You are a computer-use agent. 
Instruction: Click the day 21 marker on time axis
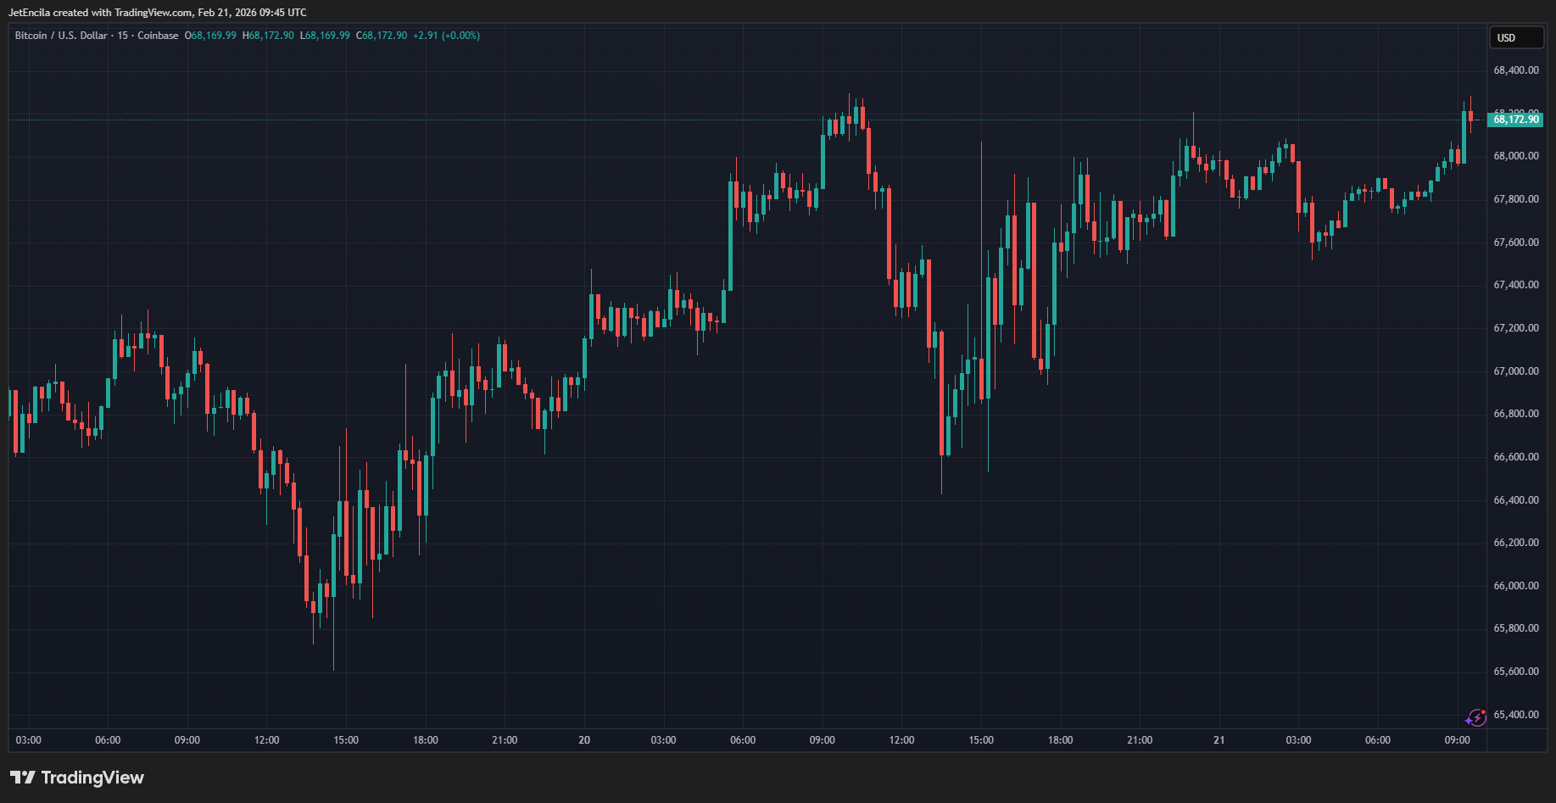1219,740
